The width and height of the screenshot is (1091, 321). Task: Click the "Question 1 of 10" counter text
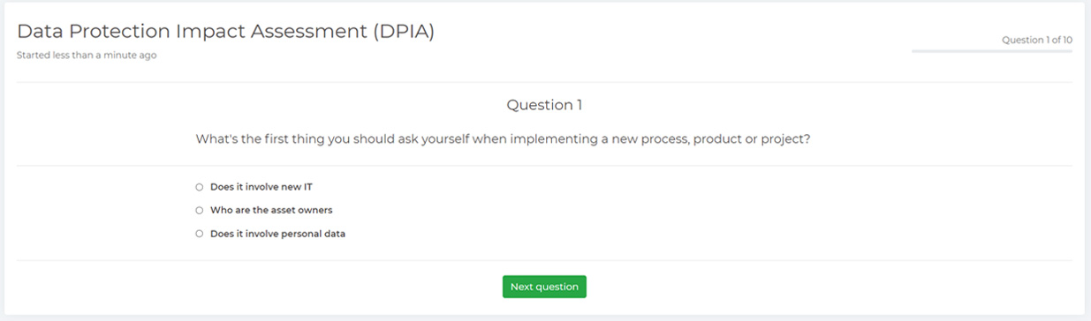[x=1037, y=40]
